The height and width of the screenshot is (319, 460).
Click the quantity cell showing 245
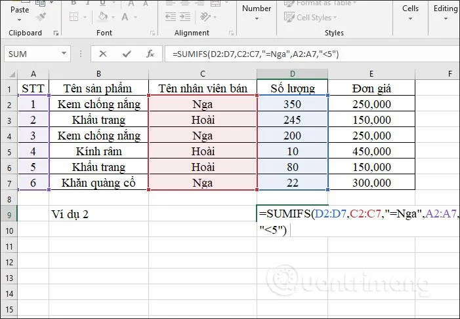pos(292,119)
